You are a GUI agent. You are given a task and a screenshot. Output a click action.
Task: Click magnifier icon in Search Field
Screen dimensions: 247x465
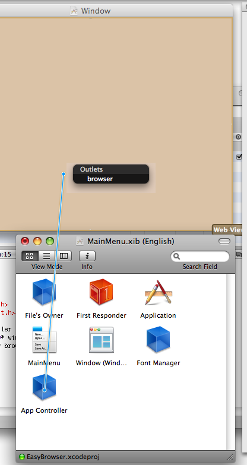pos(177,256)
